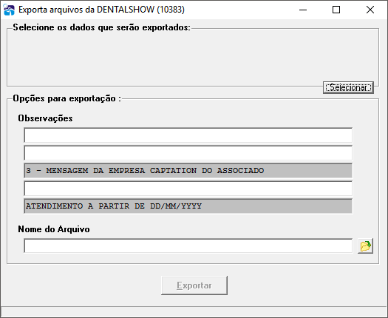Viewport: 388px width, 318px height.
Task: Focus the Nome do Arquivo input field
Action: coord(188,246)
